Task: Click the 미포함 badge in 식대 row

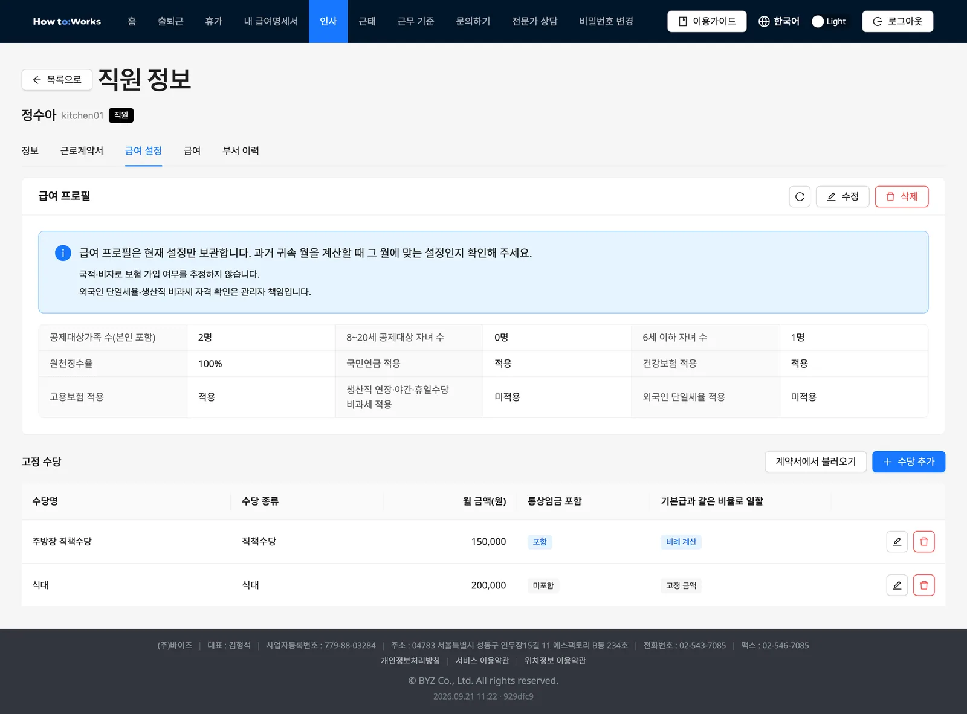Action: point(543,585)
